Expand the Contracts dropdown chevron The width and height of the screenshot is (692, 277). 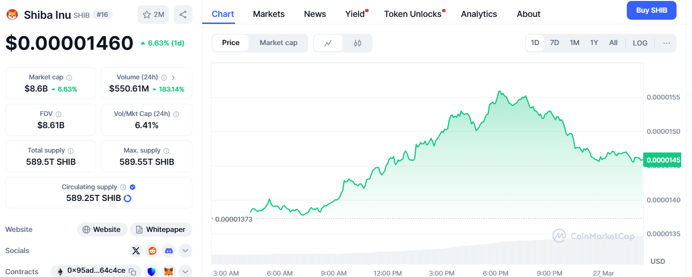click(185, 271)
